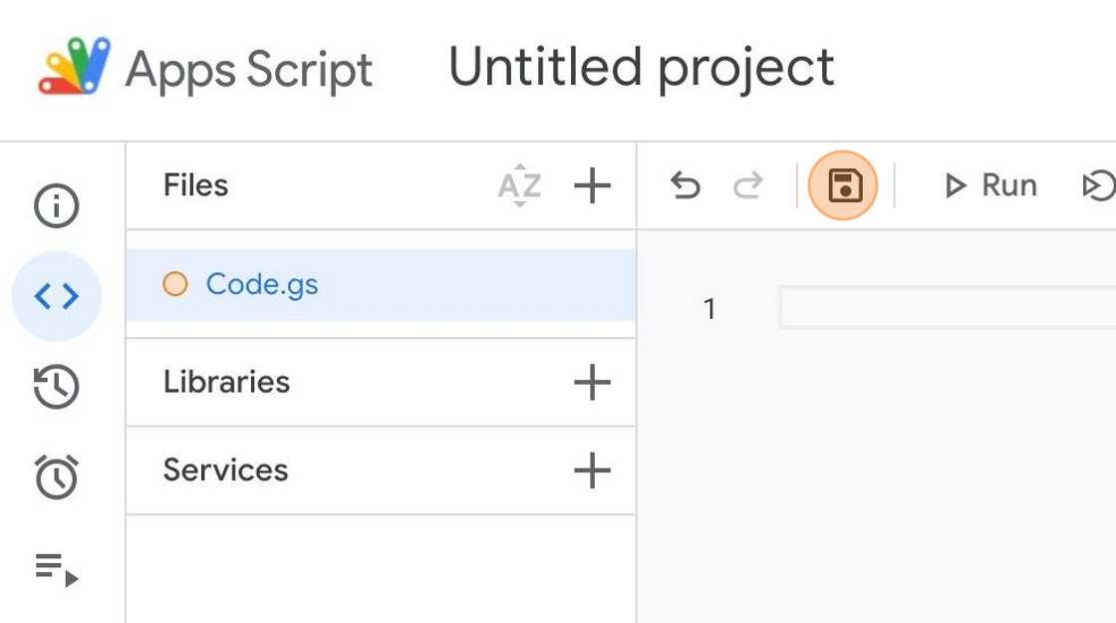Open the Overview info page
The height and width of the screenshot is (623, 1116).
click(57, 206)
